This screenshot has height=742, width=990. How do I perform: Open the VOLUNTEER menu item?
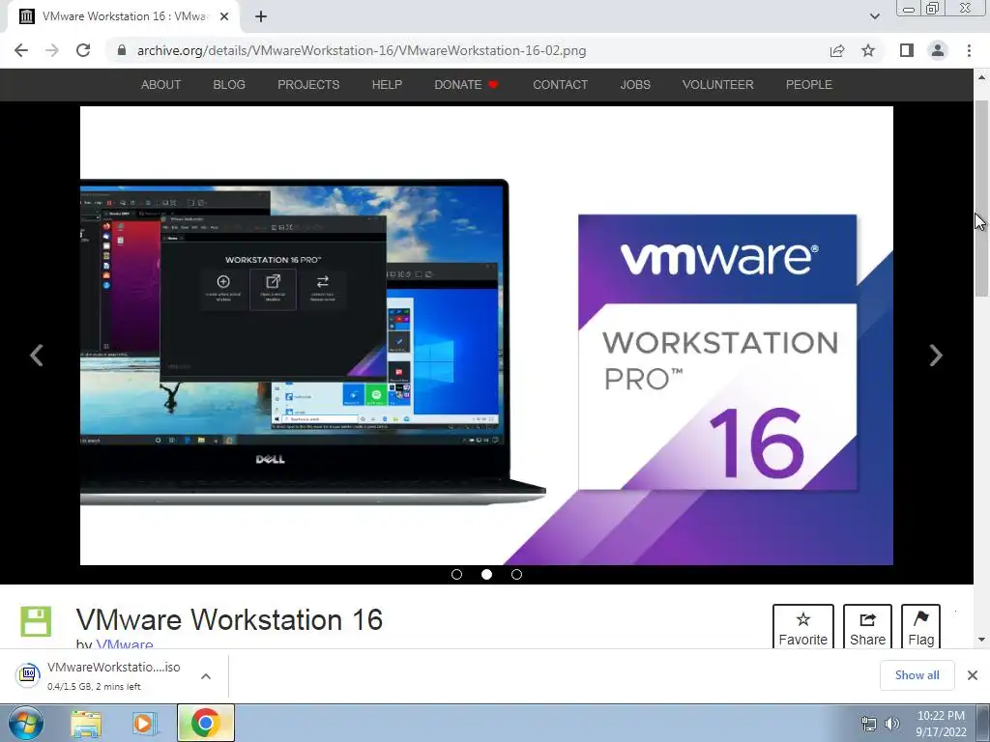(x=717, y=85)
